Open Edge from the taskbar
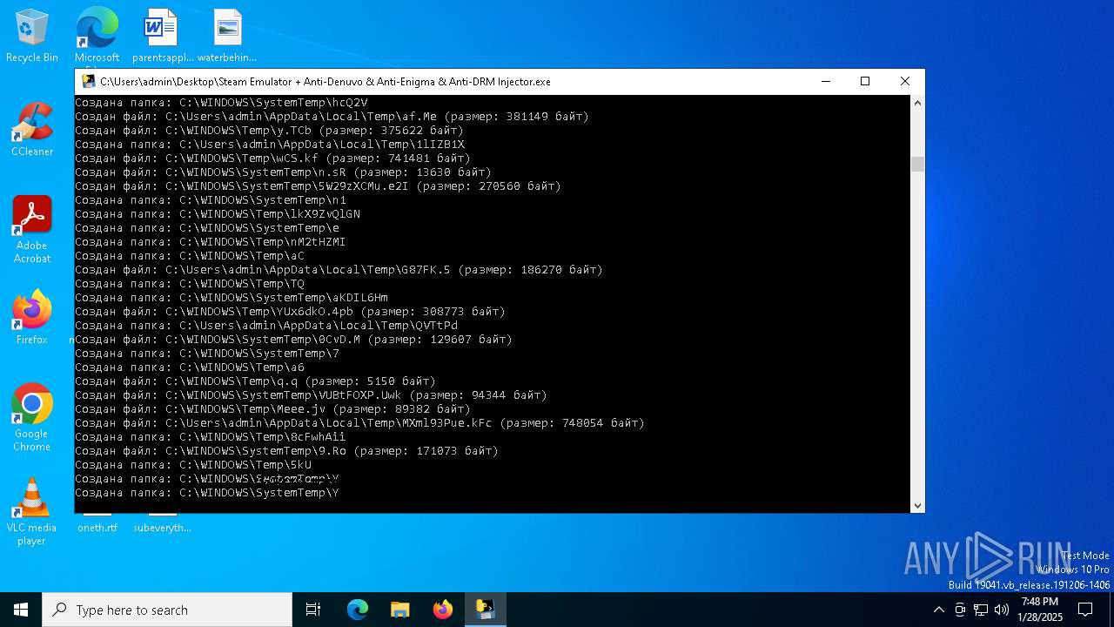 pyautogui.click(x=358, y=610)
